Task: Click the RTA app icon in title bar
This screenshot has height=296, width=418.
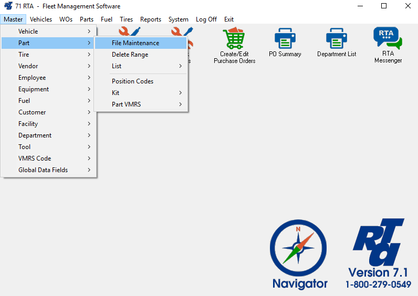Action: [8, 6]
